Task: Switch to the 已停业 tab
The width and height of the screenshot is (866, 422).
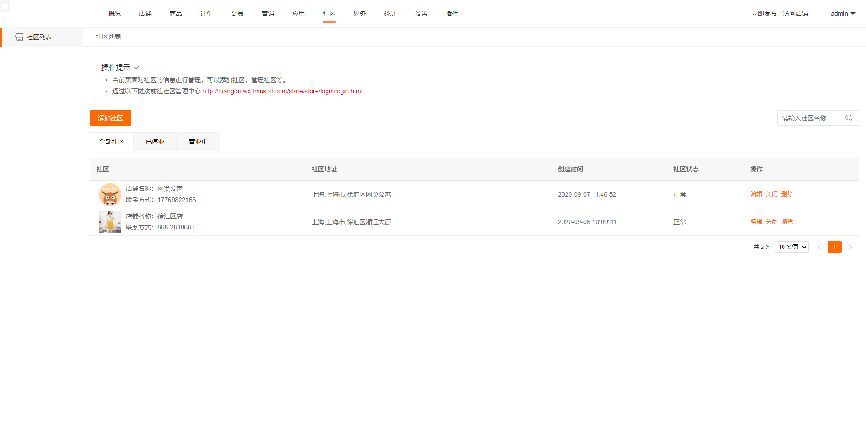Action: pyautogui.click(x=155, y=142)
